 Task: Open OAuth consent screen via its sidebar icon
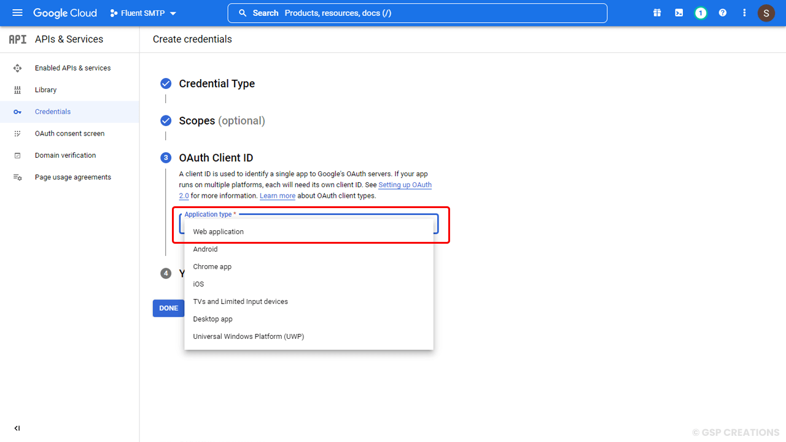pyautogui.click(x=18, y=133)
